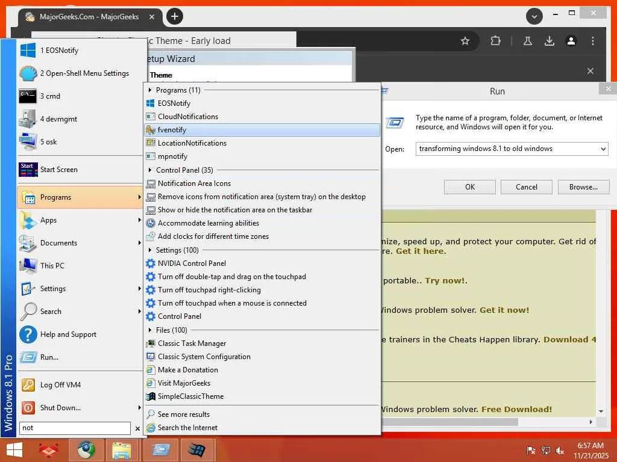The image size is (617, 462).
Task: Open File Explorer from the taskbar
Action: pyautogui.click(x=122, y=450)
